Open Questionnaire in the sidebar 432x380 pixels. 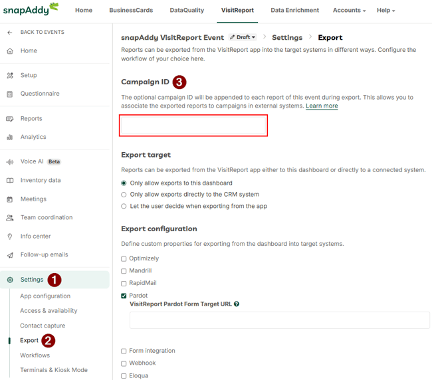point(40,94)
